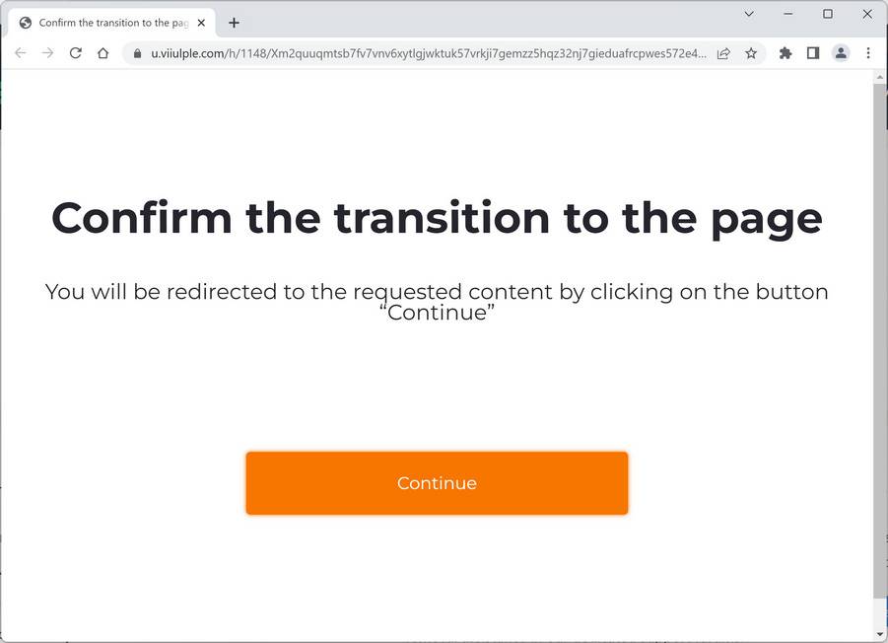888x643 pixels.
Task: Go back using the Back arrow
Action: 20,53
